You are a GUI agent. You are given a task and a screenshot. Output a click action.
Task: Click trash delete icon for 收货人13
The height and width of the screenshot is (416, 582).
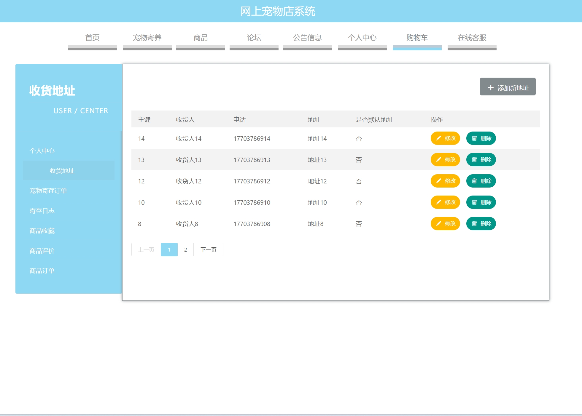pyautogui.click(x=474, y=160)
